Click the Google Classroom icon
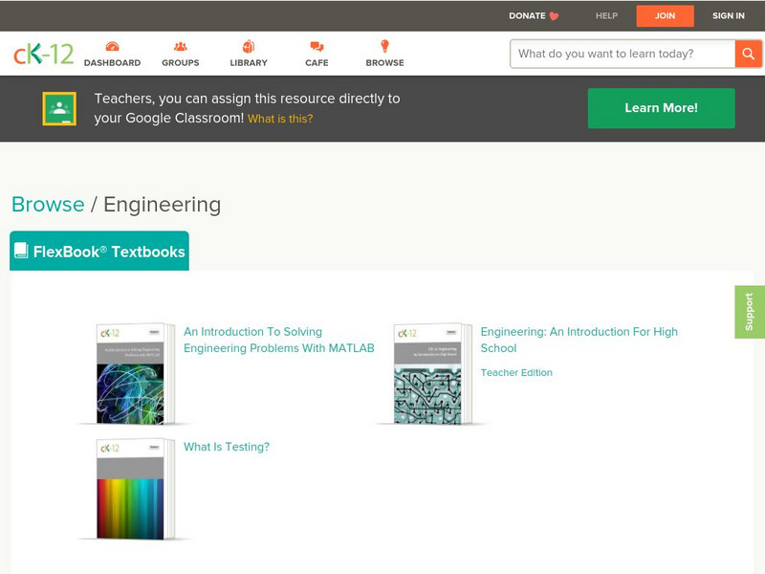765x574 pixels. (x=59, y=109)
